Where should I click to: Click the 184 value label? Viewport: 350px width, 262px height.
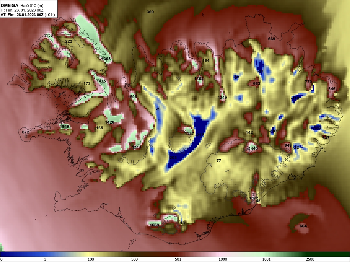coord(206,60)
